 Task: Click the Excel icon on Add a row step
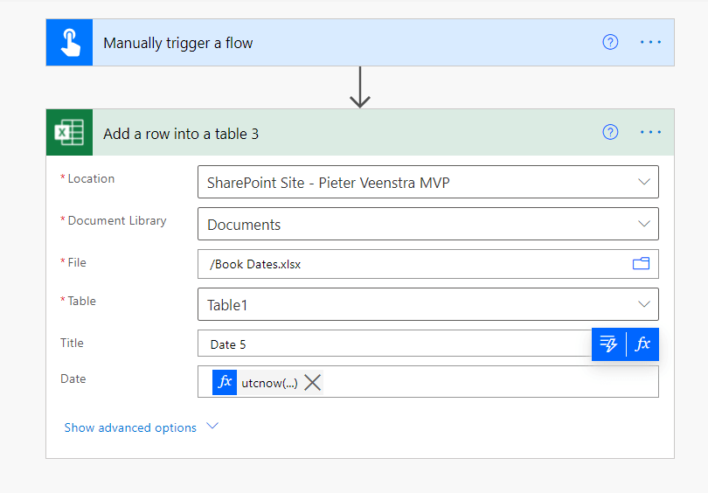click(70, 132)
